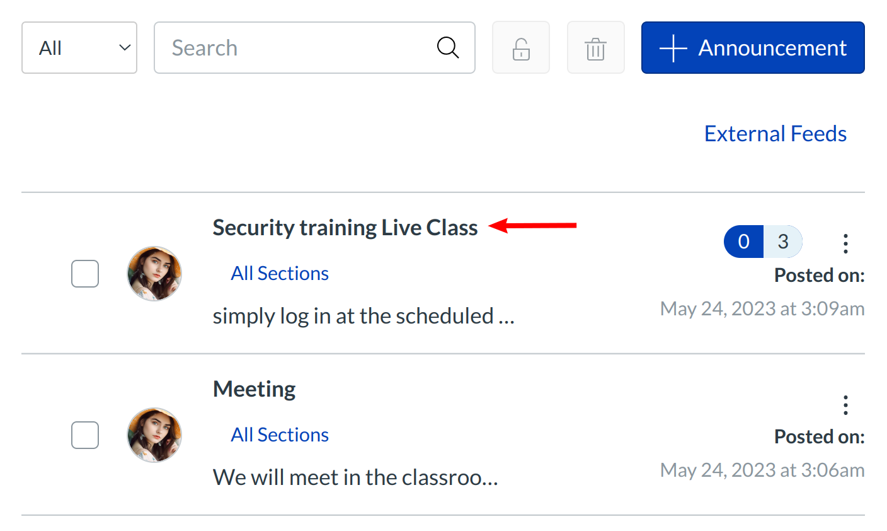Click the plus icon on Announcement button
This screenshot has width=887, height=531.
(x=673, y=48)
